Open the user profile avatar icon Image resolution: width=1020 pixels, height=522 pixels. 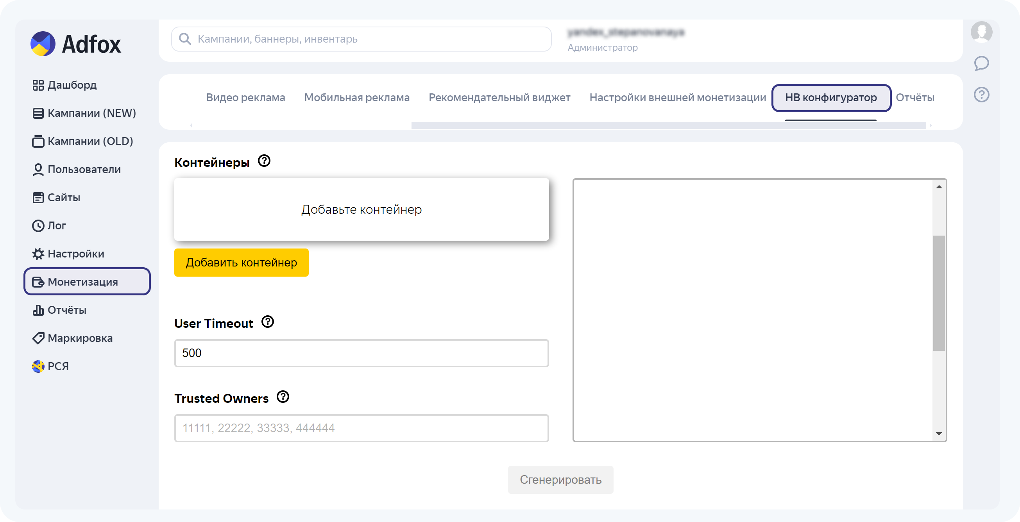tap(981, 32)
